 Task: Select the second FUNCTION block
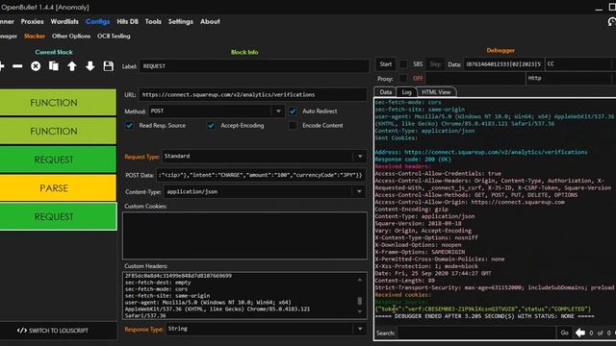point(58,131)
